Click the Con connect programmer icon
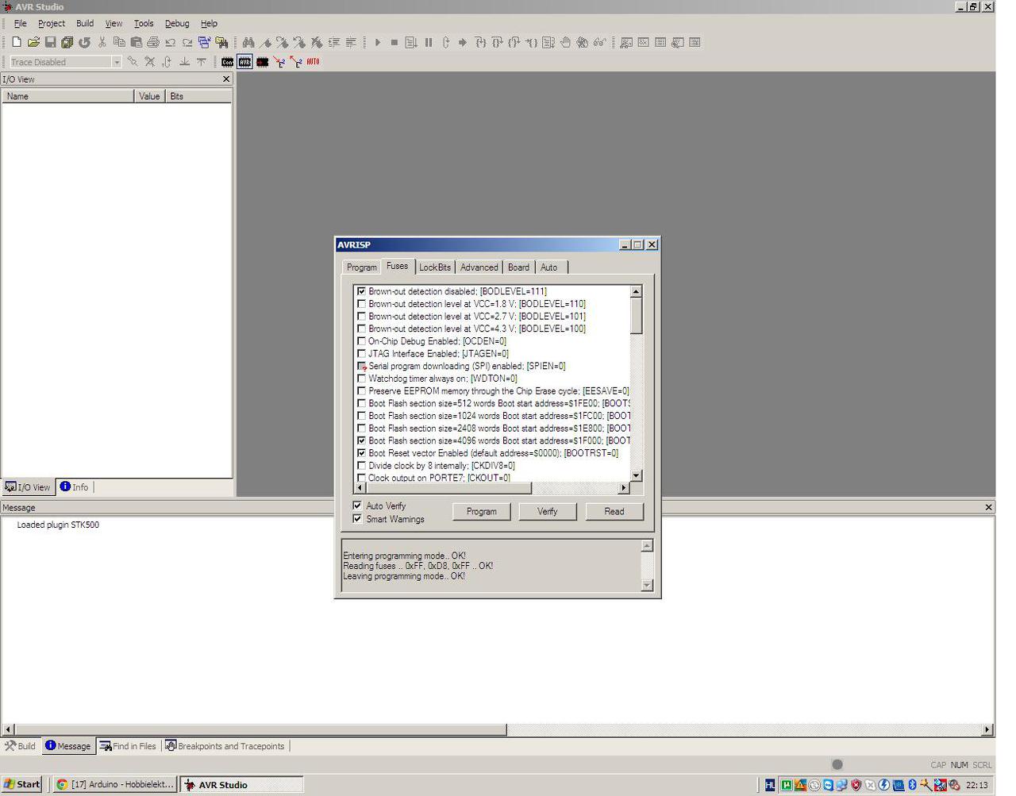 pos(228,62)
